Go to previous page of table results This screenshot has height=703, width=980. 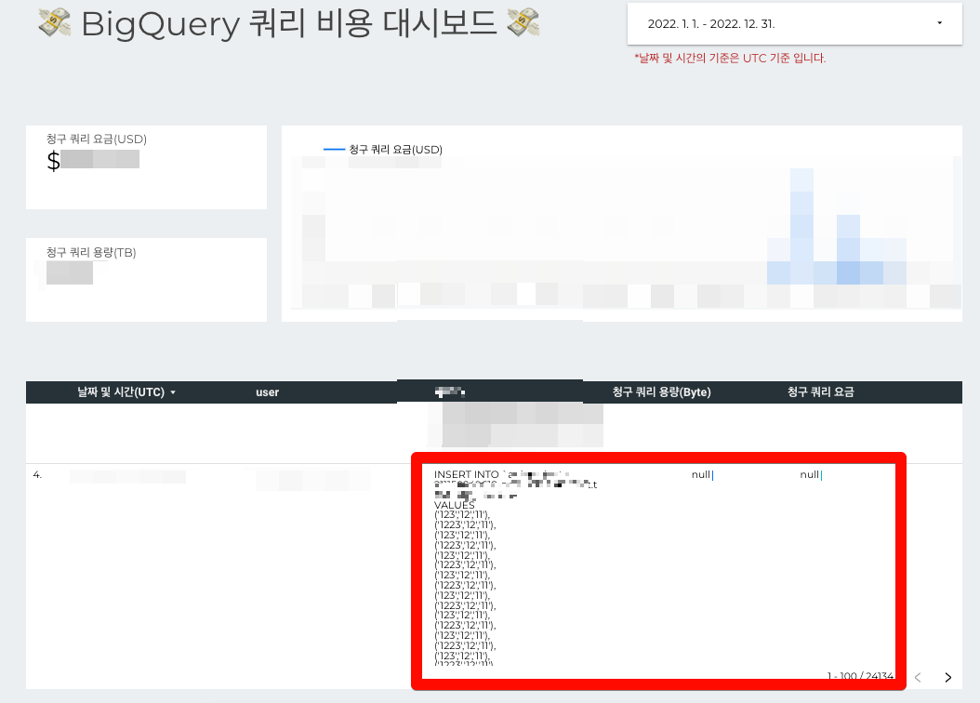(x=918, y=677)
